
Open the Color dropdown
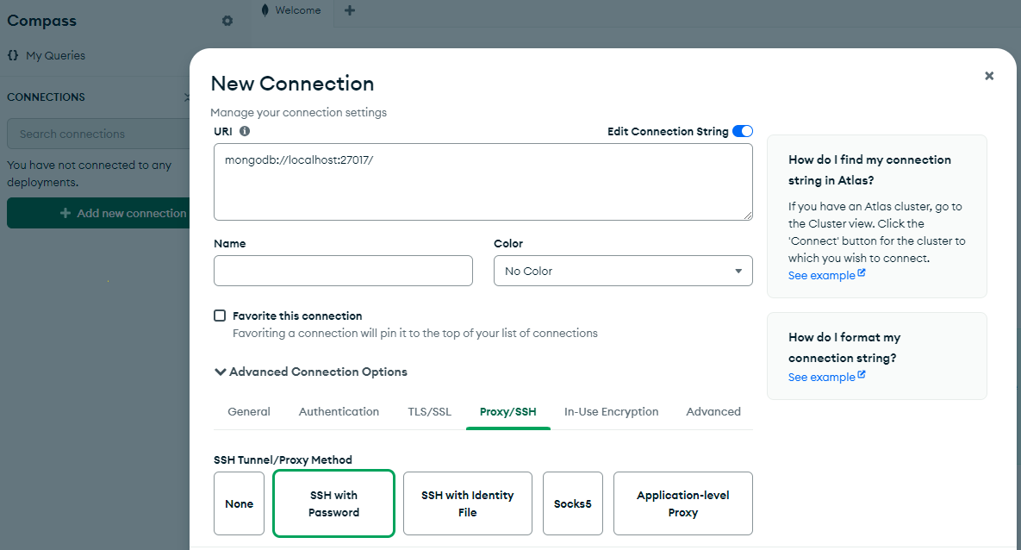coord(622,271)
